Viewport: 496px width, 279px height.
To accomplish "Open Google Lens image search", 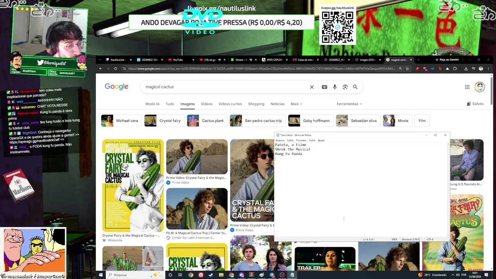I will click(x=345, y=87).
